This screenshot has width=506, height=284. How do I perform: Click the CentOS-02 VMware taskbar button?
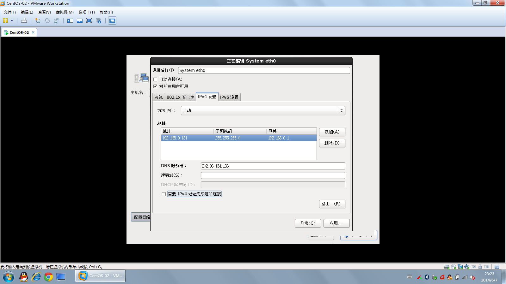100,276
